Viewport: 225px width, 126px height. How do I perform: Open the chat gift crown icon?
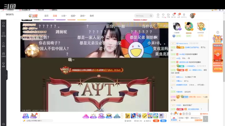tap(181, 114)
